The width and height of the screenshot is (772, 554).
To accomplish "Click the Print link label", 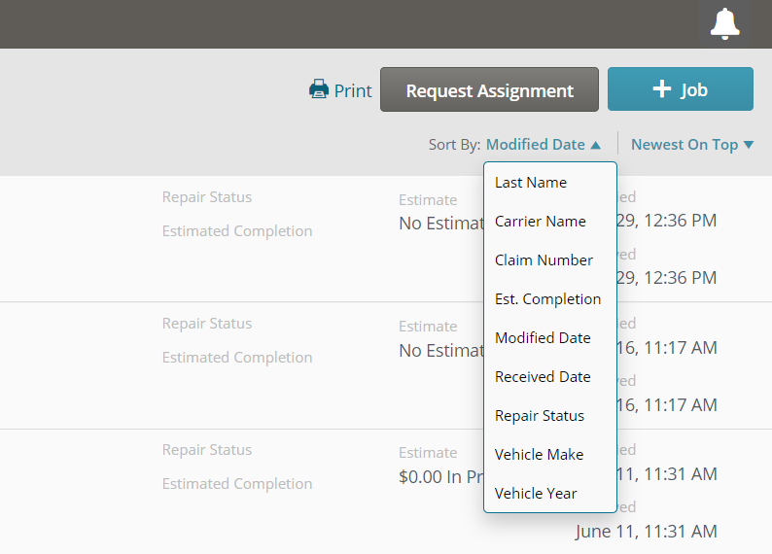I will pyautogui.click(x=353, y=91).
